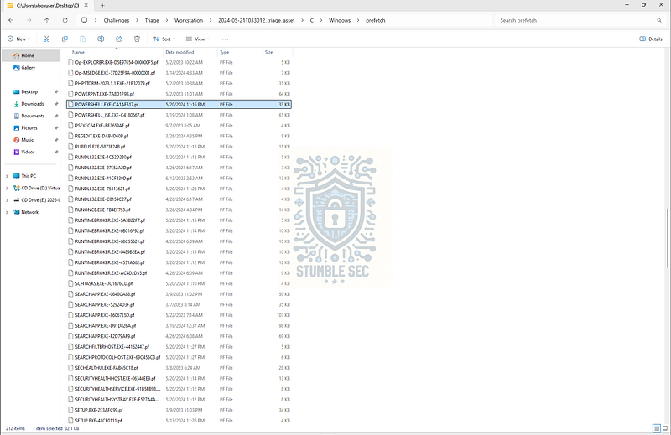
Task: Expand the Network tree node
Action: [7, 212]
